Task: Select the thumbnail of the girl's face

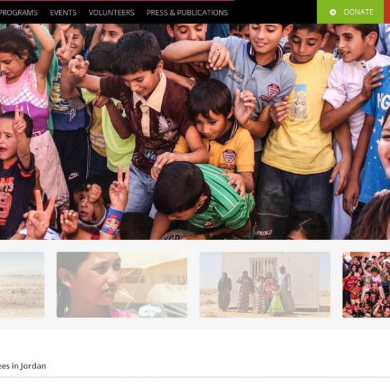Action: click(122, 285)
